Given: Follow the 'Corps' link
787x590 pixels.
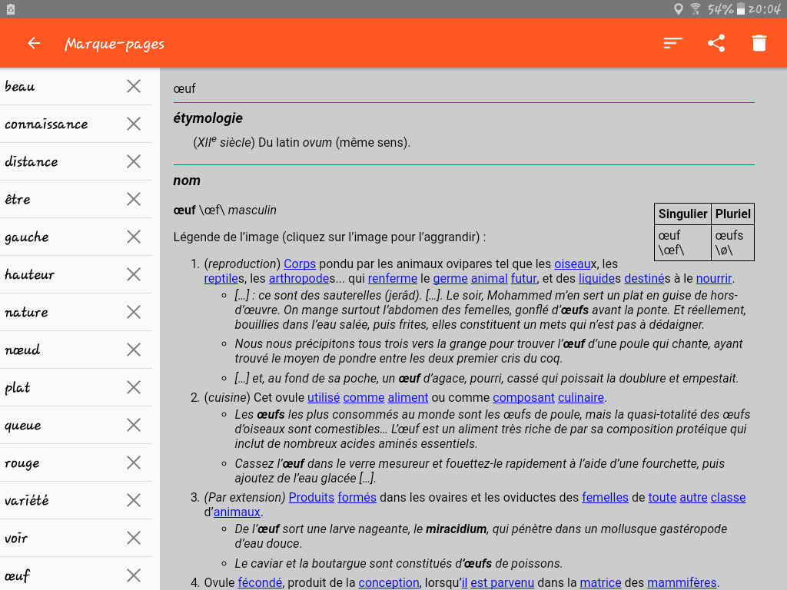Looking at the screenshot, I should (300, 264).
